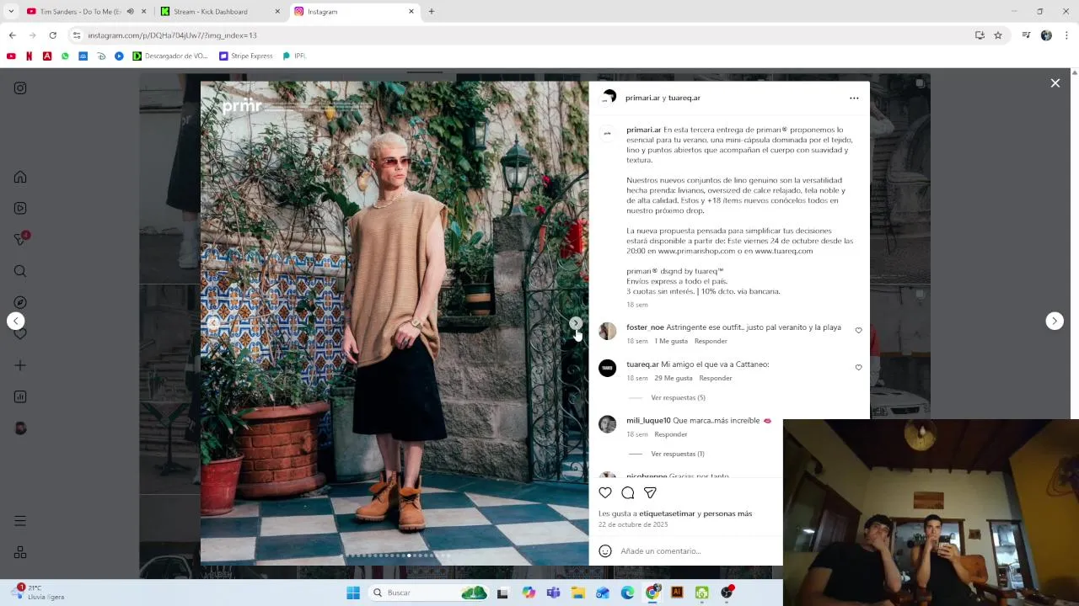1079x606 pixels.
Task: Show previous carousel image in post
Action: pos(213,323)
